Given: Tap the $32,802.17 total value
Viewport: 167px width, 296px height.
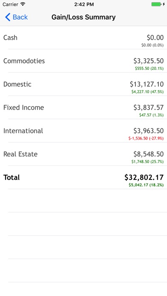Looking at the screenshot, I should pyautogui.click(x=144, y=177).
